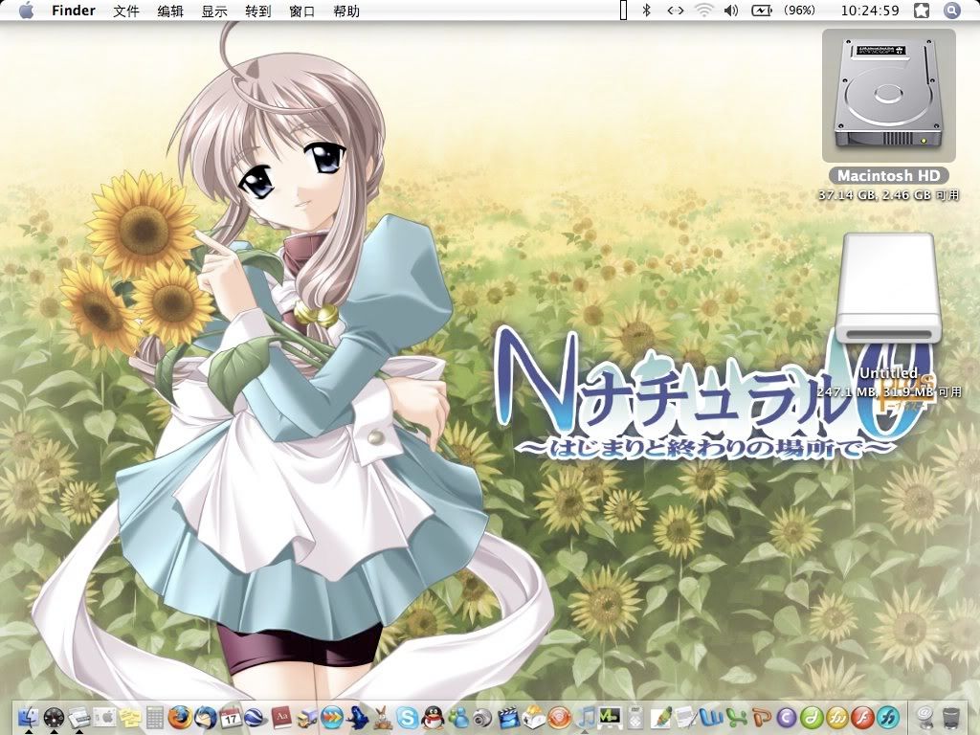Open the Apple menu

26,11
